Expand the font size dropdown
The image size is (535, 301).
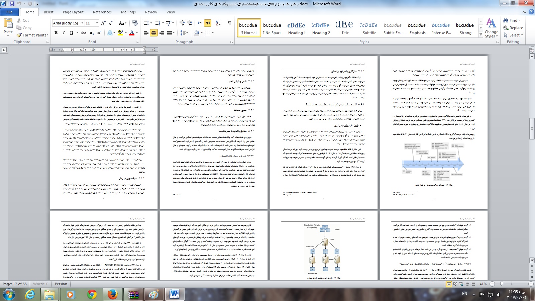(x=97, y=23)
